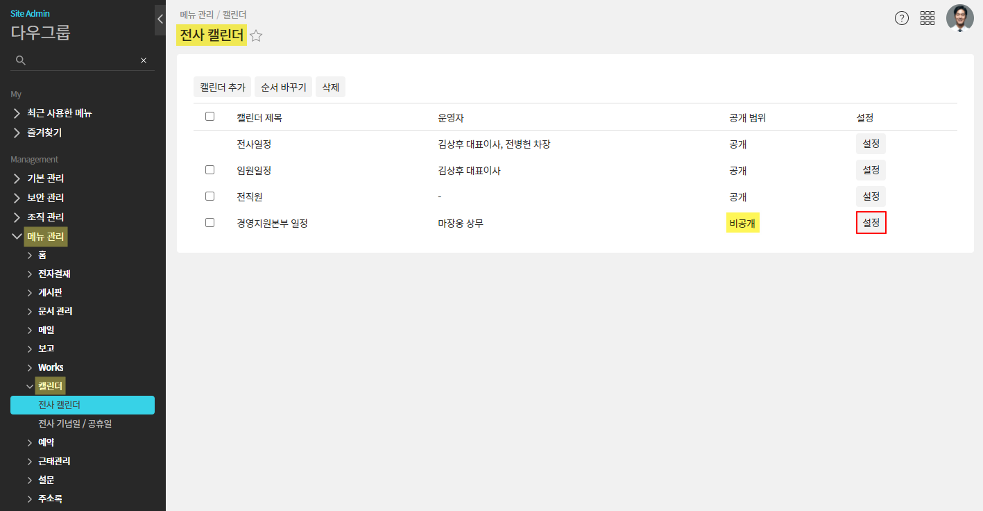Expand the 전자결재 submenu
This screenshot has width=983, height=511.
pyautogui.click(x=30, y=274)
